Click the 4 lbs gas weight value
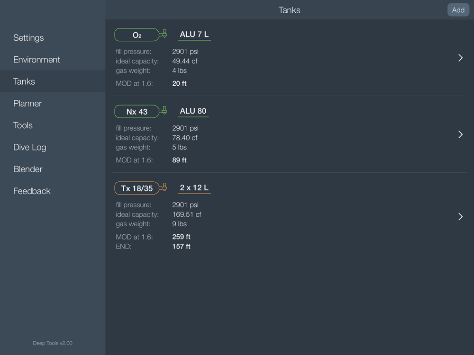The image size is (474, 355). (179, 71)
